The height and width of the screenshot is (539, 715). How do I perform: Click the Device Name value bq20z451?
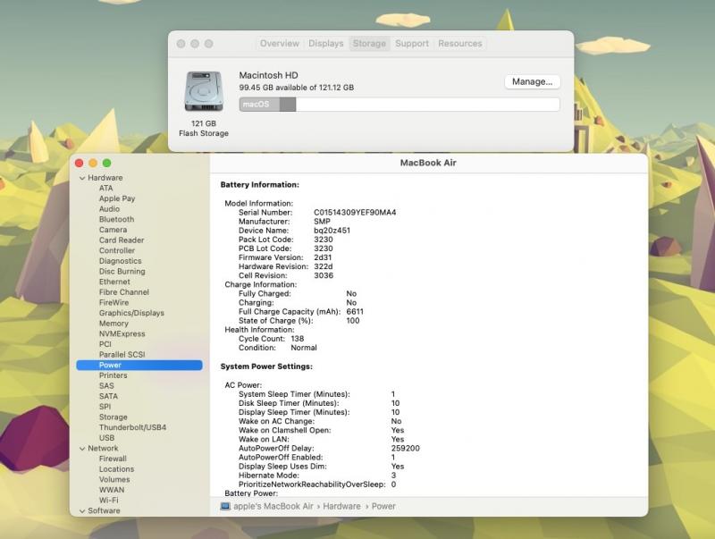coord(332,231)
